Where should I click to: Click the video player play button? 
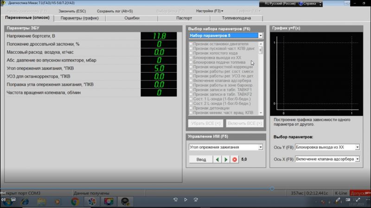[x=185, y=200]
